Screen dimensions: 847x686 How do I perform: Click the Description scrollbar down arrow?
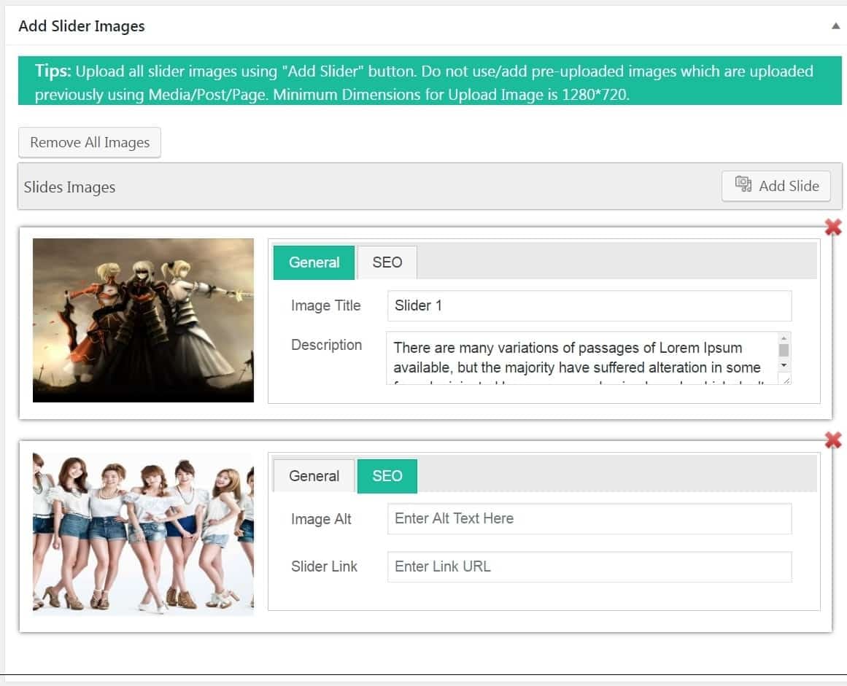[784, 365]
